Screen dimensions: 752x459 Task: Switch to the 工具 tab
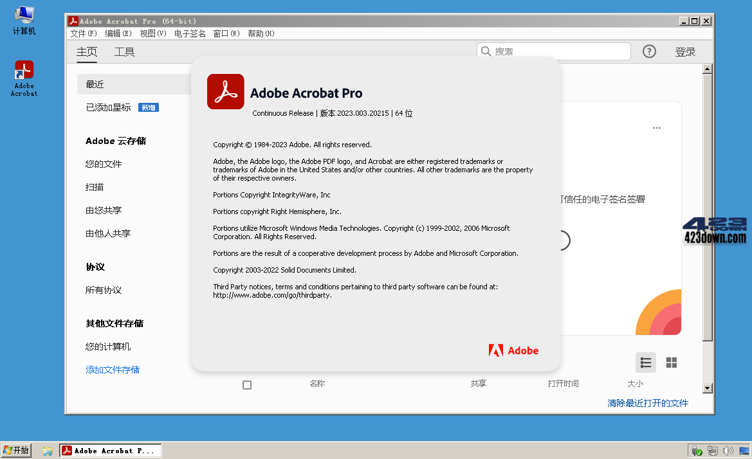pyautogui.click(x=124, y=51)
